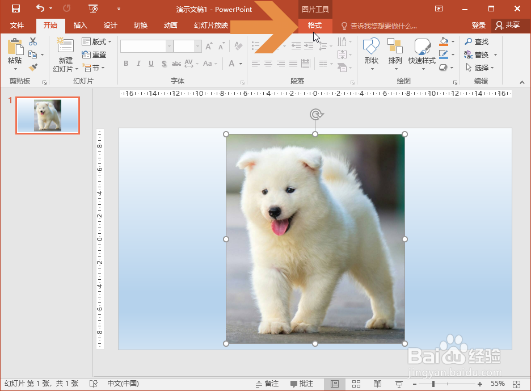Toggle underline formatting
The image size is (531, 391).
pos(150,64)
